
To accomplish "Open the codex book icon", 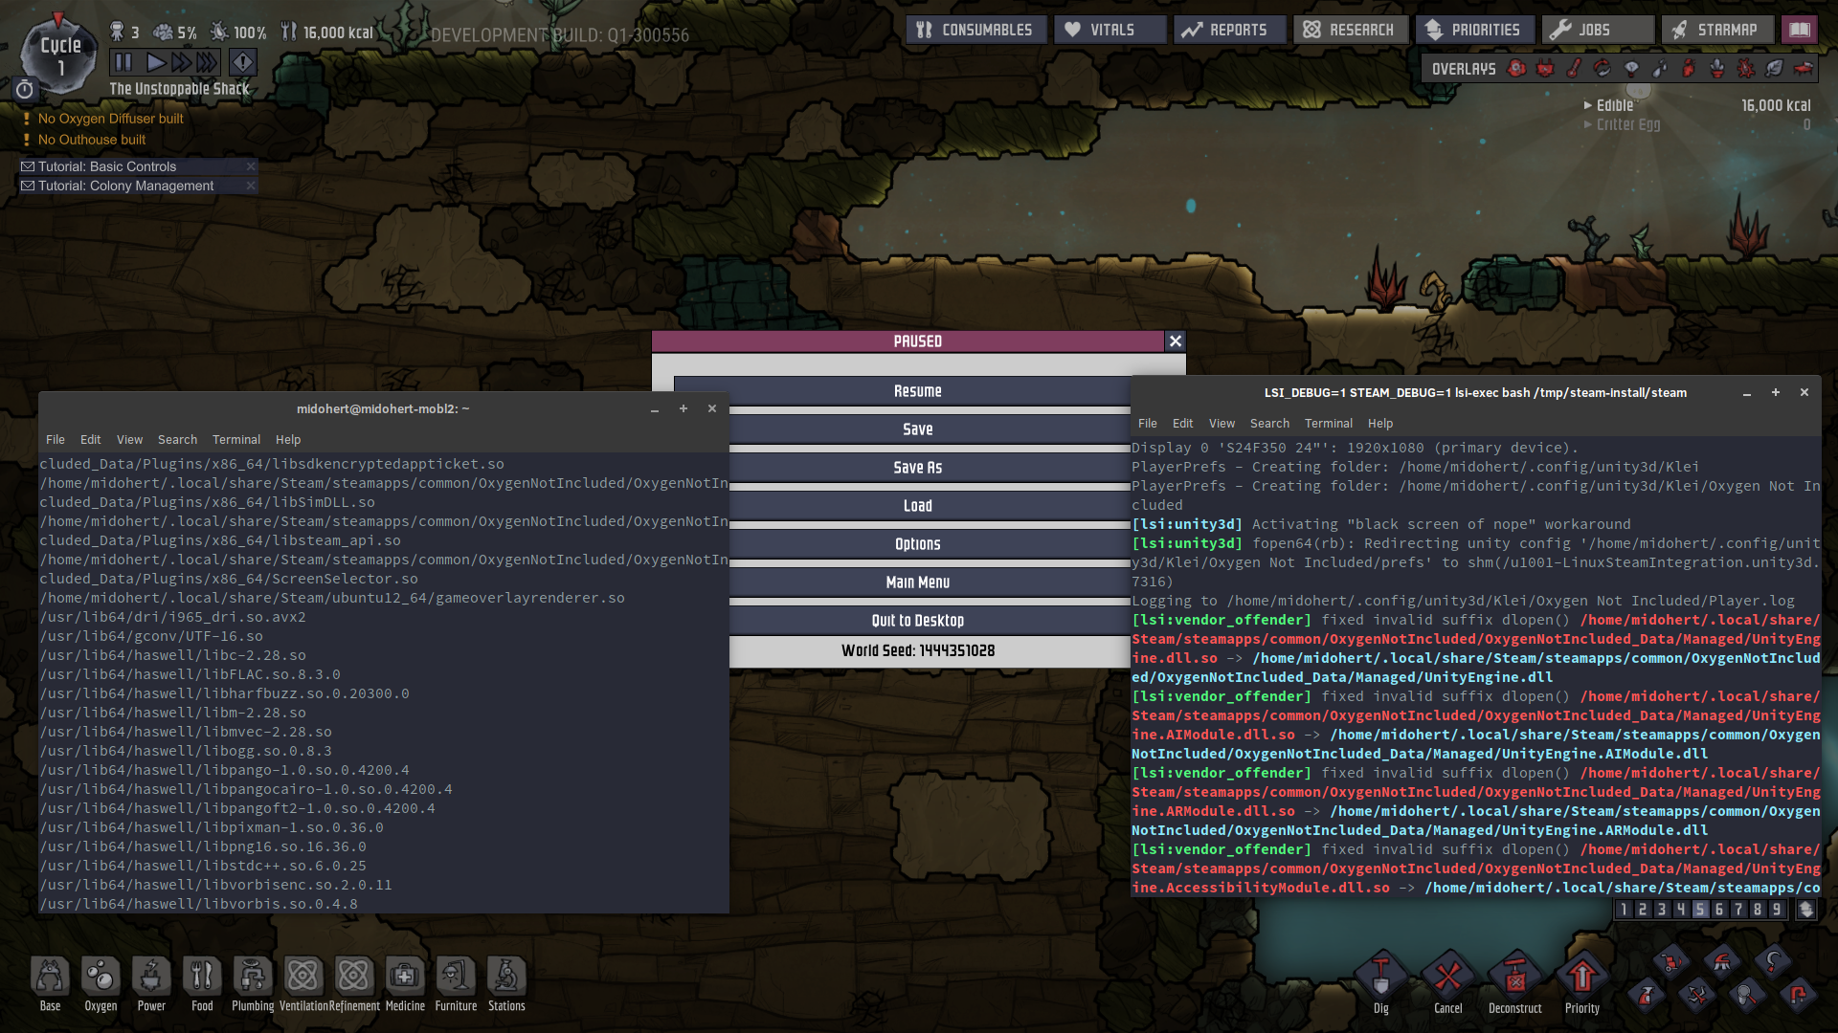I will click(1800, 30).
